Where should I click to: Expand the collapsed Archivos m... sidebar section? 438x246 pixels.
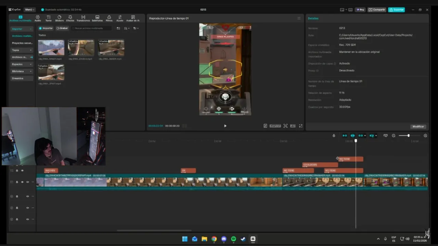pos(22,57)
